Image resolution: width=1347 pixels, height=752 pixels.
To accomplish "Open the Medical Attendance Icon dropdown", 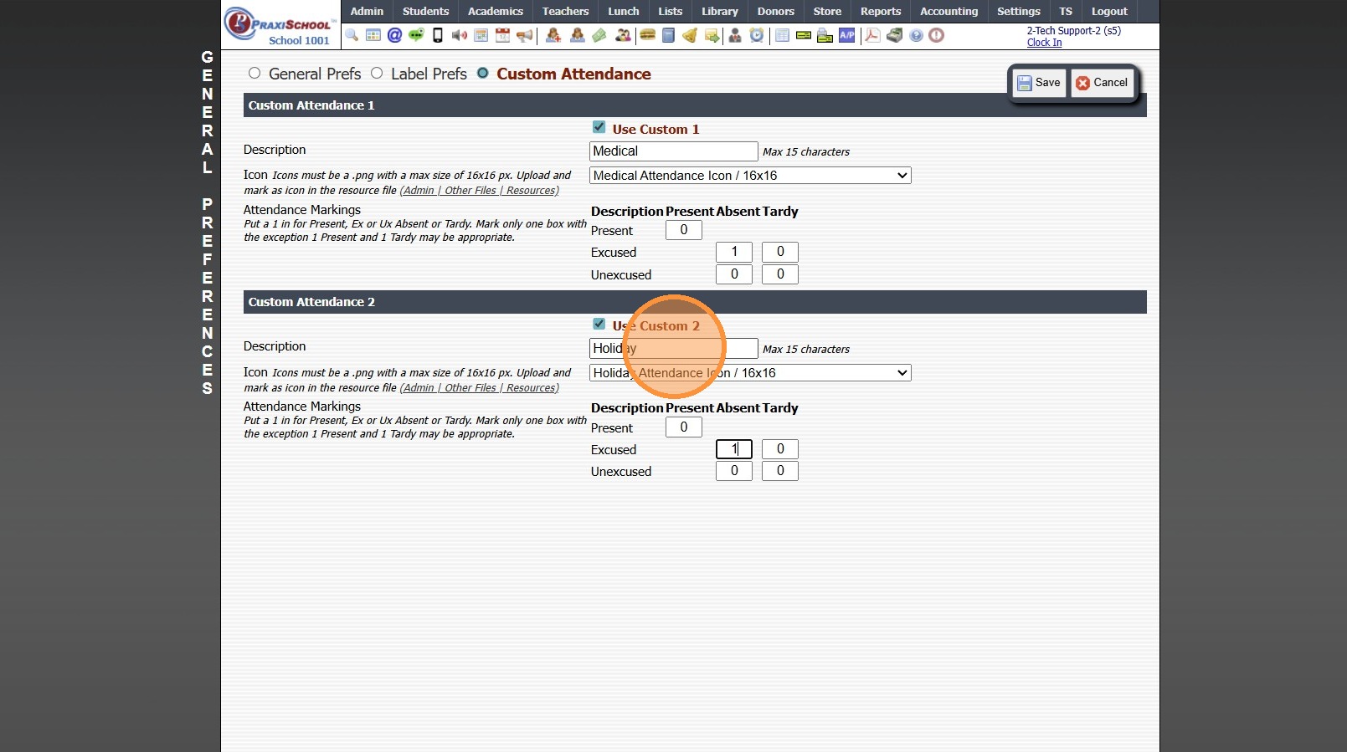I will (x=750, y=176).
